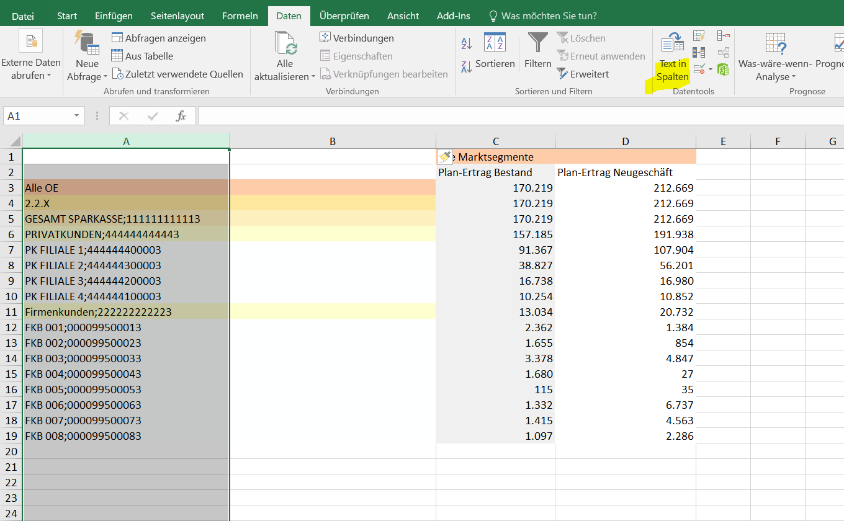
Task: Click the formula bar confirm checkmark
Action: point(153,116)
